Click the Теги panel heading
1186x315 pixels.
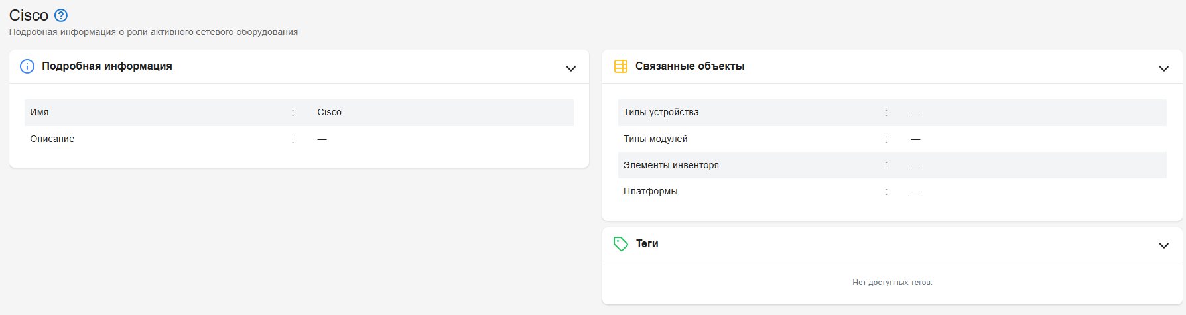pyautogui.click(x=647, y=244)
